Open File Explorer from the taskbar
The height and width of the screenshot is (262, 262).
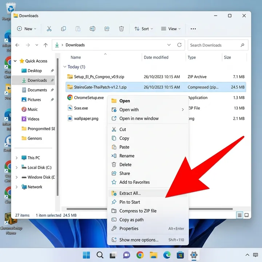click(154, 255)
